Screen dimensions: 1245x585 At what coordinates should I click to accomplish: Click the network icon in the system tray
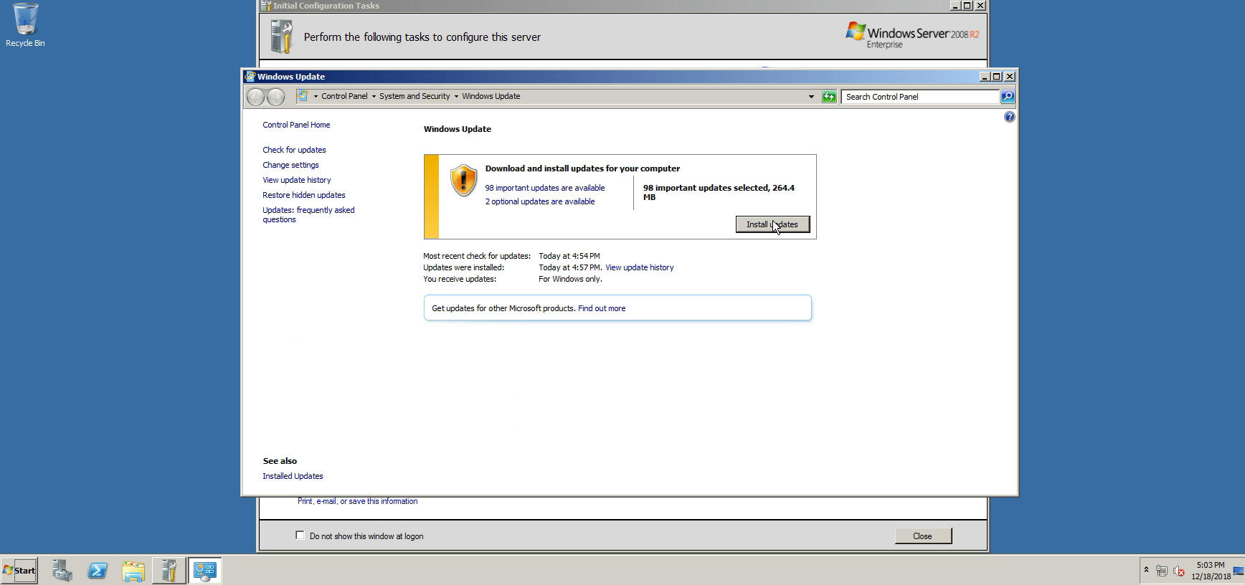(x=1162, y=571)
